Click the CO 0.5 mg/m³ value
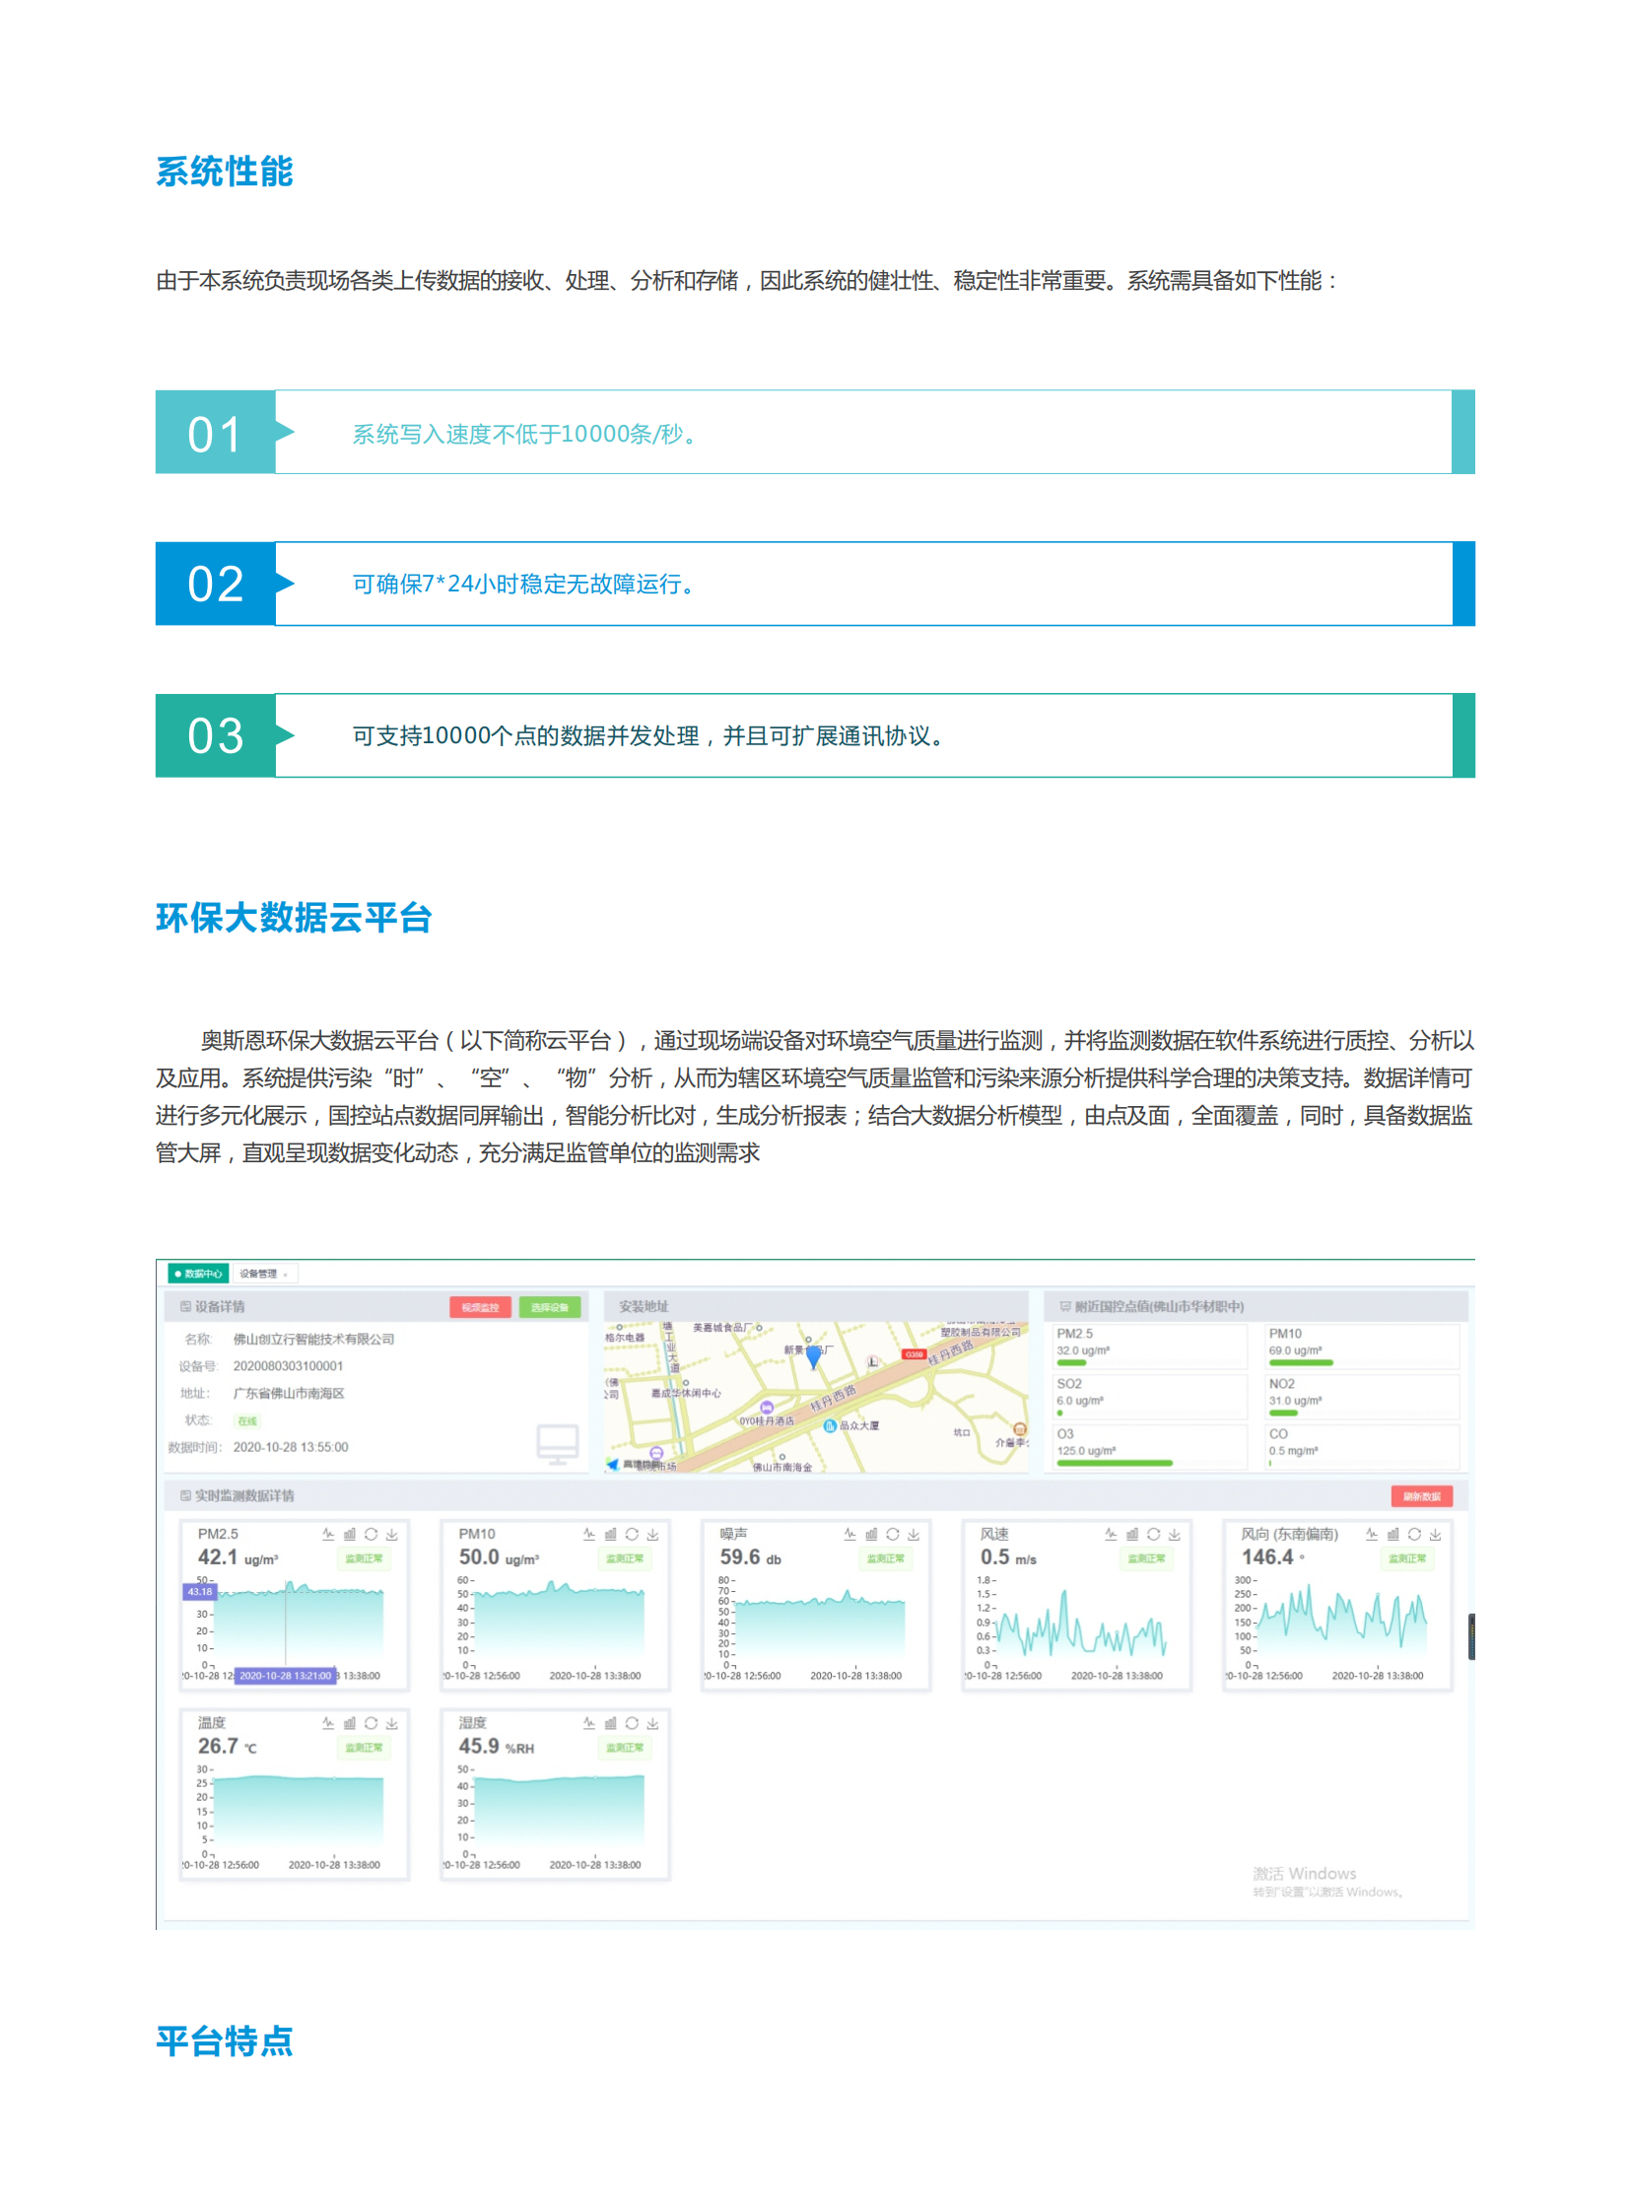Viewport: 1630px width, 2212px height. click(x=1293, y=1451)
